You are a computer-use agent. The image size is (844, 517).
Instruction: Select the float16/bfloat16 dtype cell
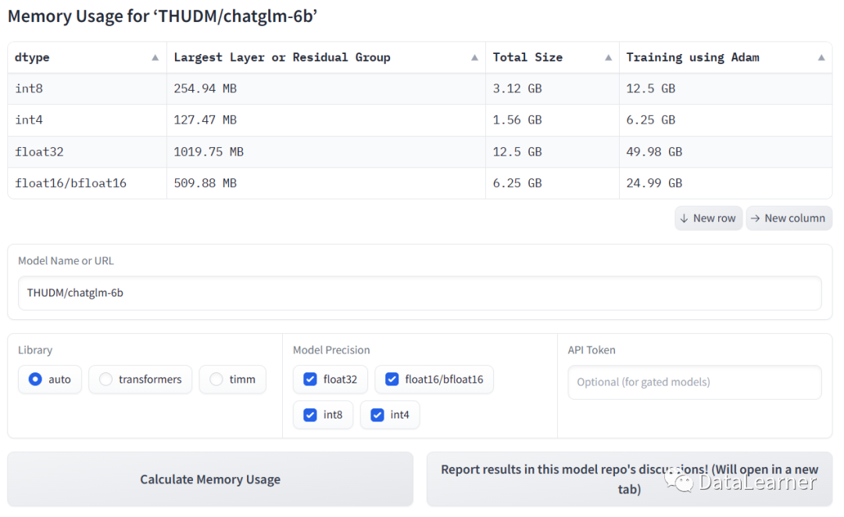[x=88, y=183]
